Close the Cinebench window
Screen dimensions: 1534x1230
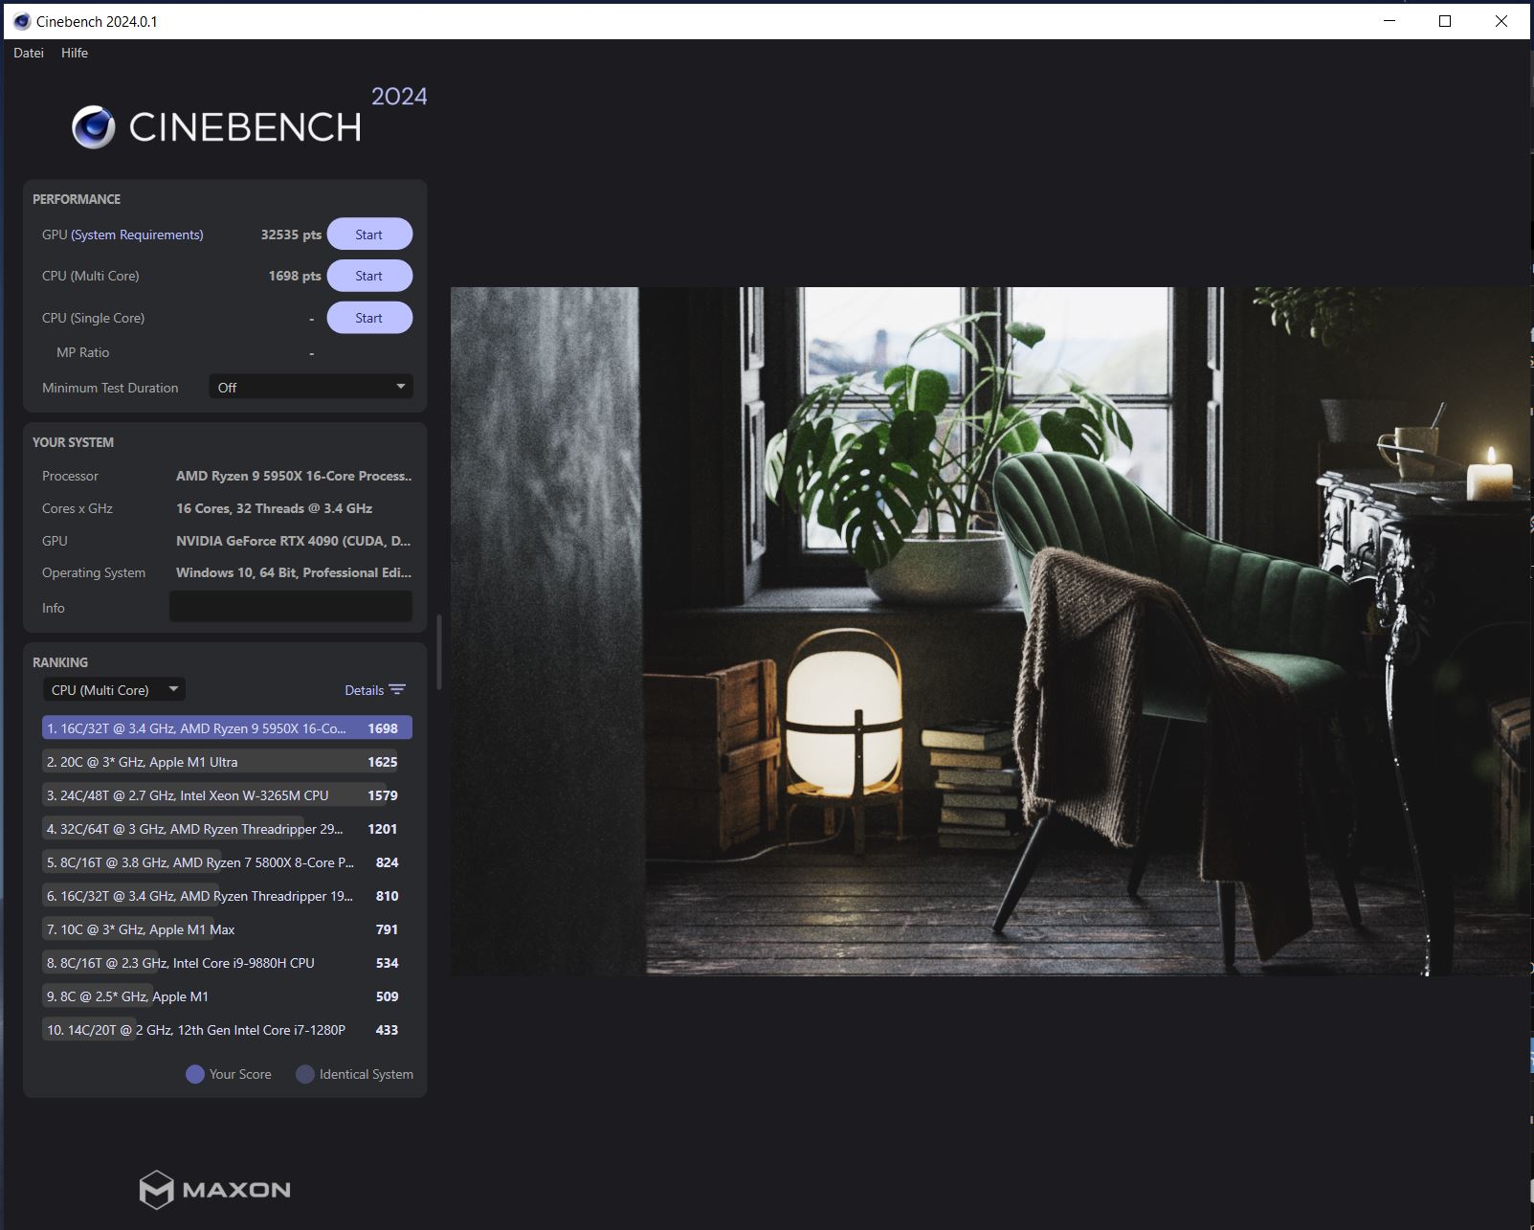(x=1501, y=21)
